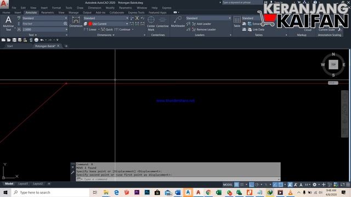351x197 pixels.
Task: Close the Potongan Balok drawing tab
Action: click(x=58, y=46)
